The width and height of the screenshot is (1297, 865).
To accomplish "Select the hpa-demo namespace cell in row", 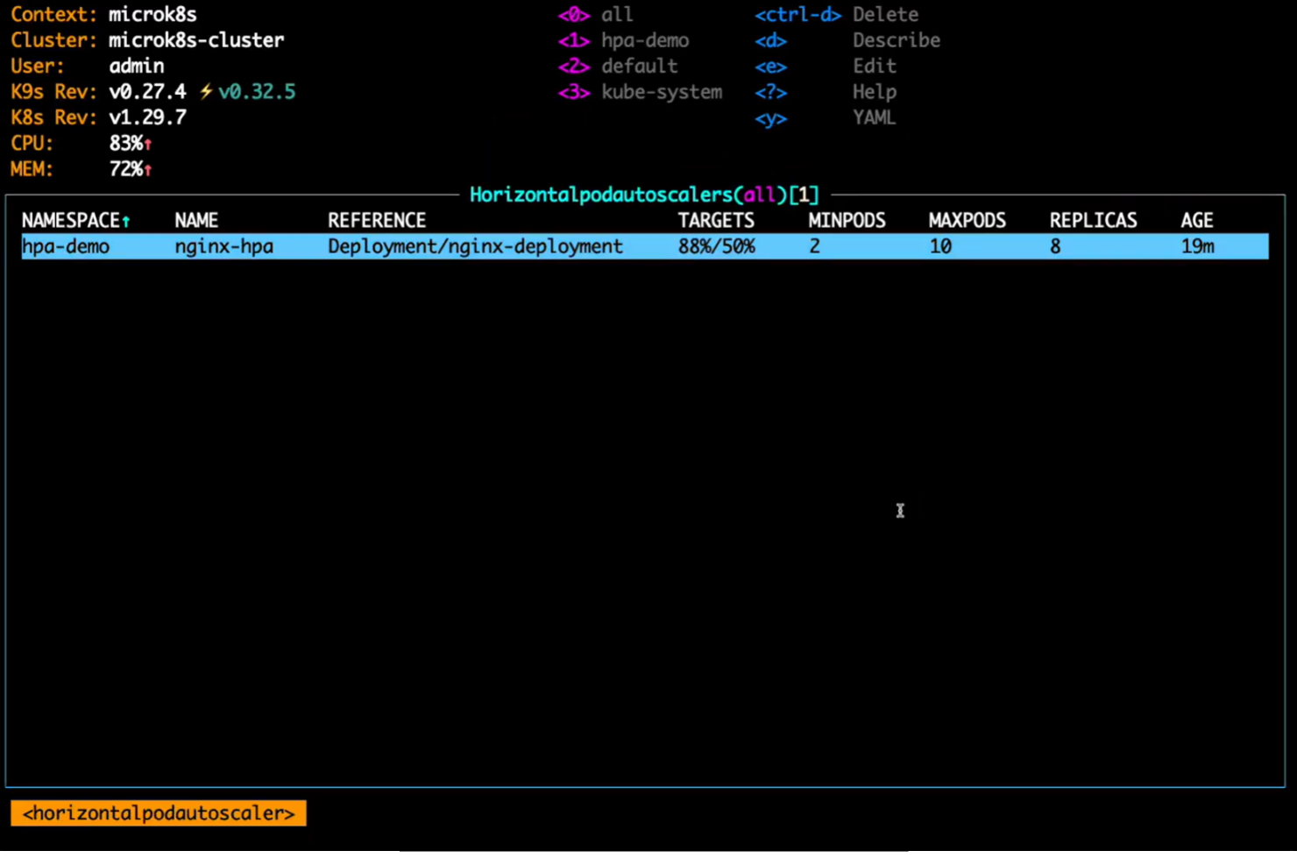I will click(x=66, y=246).
